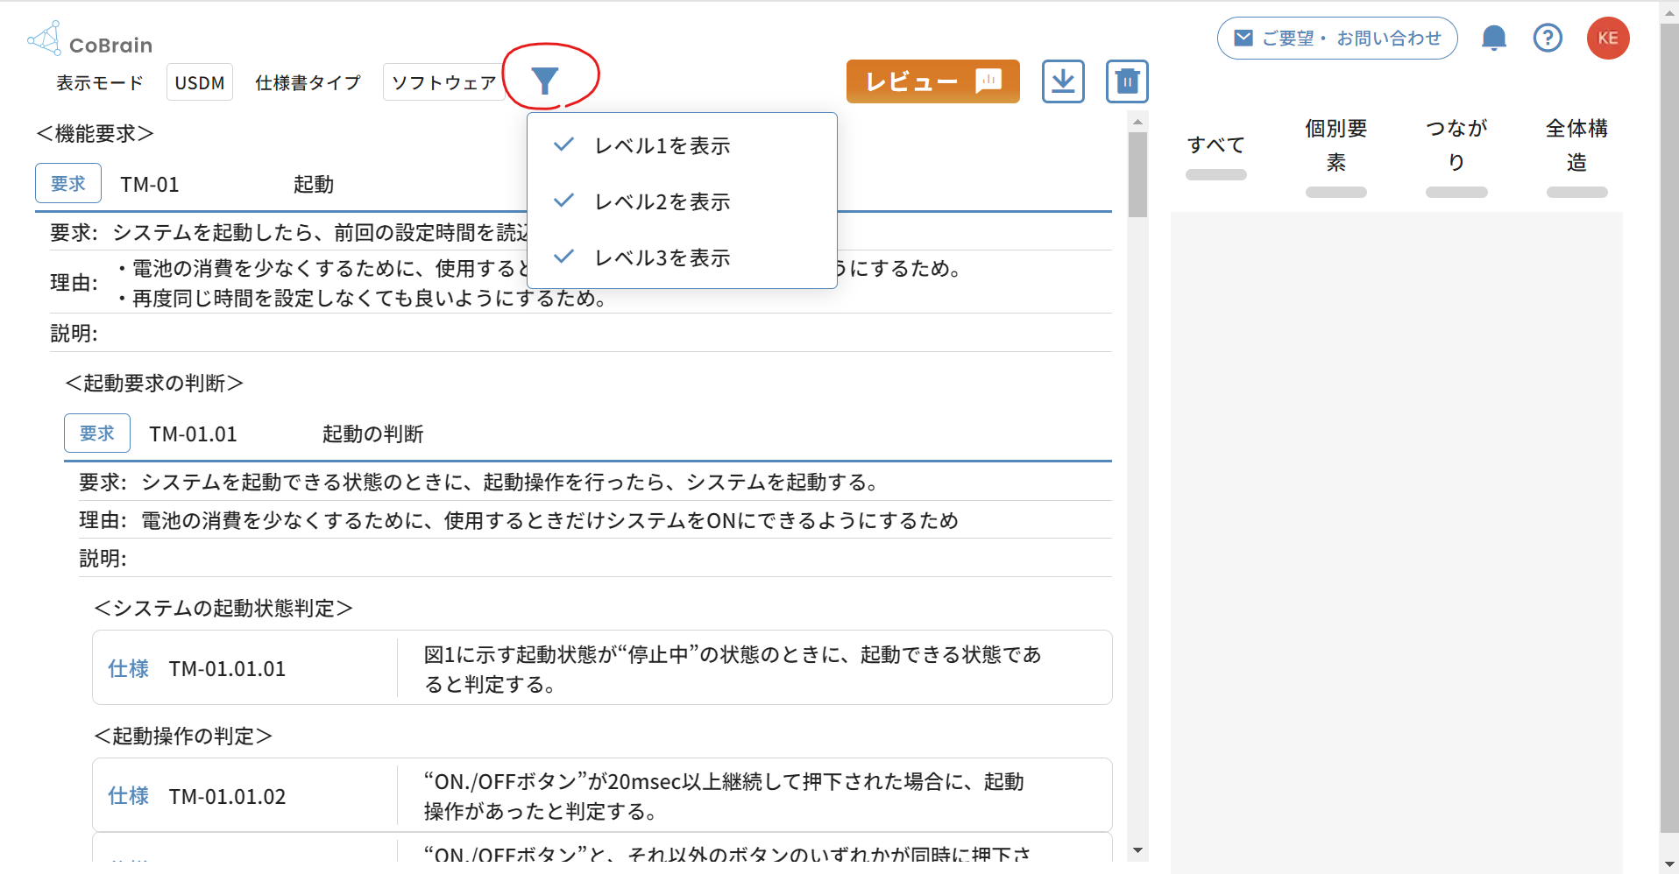Viewport: 1679px width, 874px height.
Task: Select the ID text TM-01
Action: tap(150, 185)
